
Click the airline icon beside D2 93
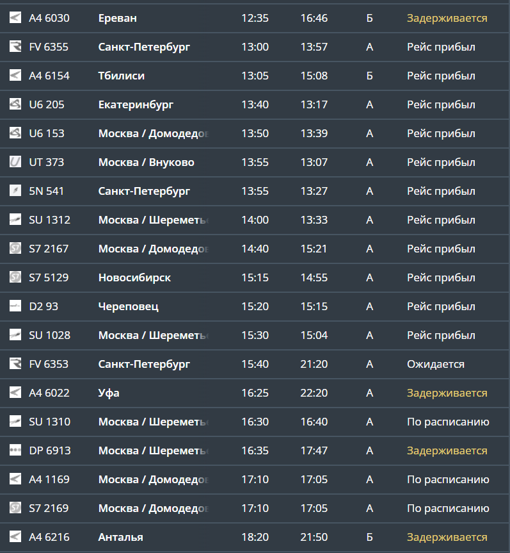[15, 306]
